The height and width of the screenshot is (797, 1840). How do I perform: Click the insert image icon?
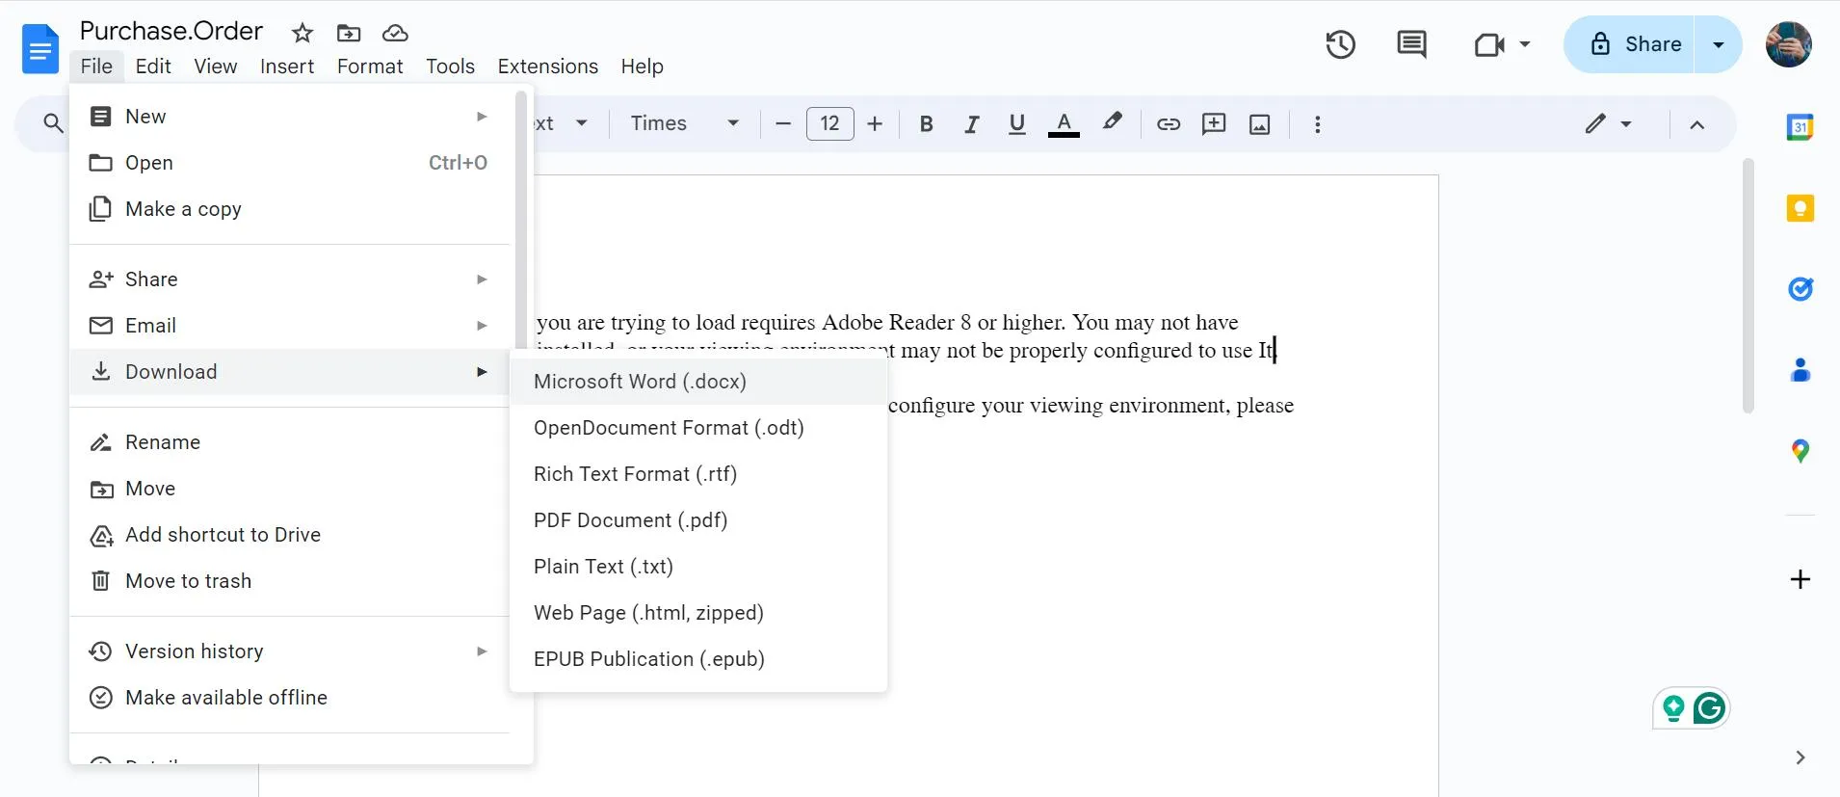pos(1260,123)
